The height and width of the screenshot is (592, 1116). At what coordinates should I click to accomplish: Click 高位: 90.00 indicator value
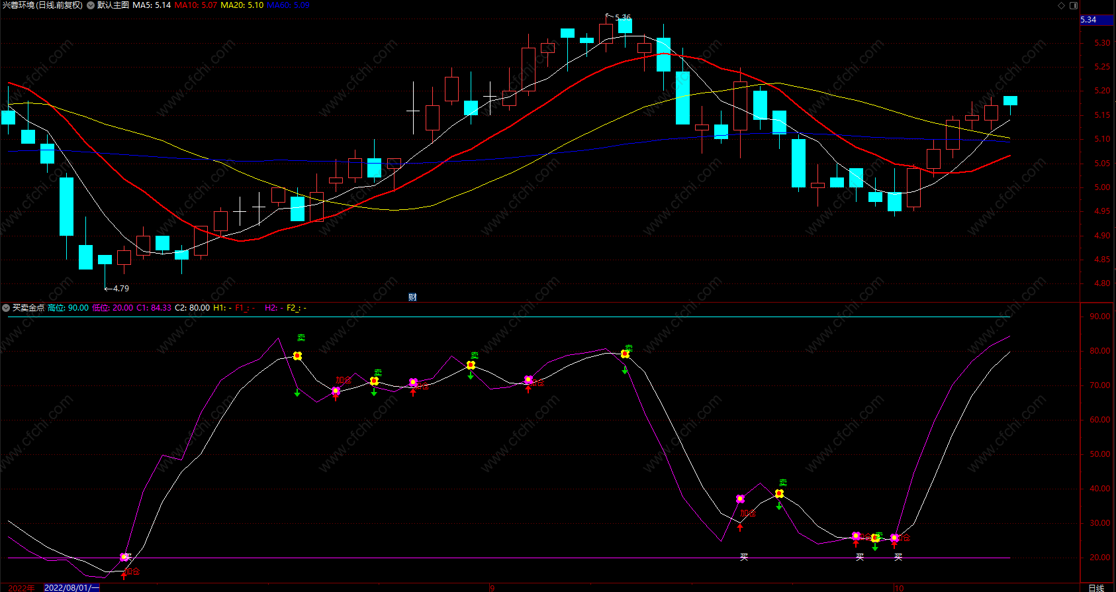tap(68, 308)
